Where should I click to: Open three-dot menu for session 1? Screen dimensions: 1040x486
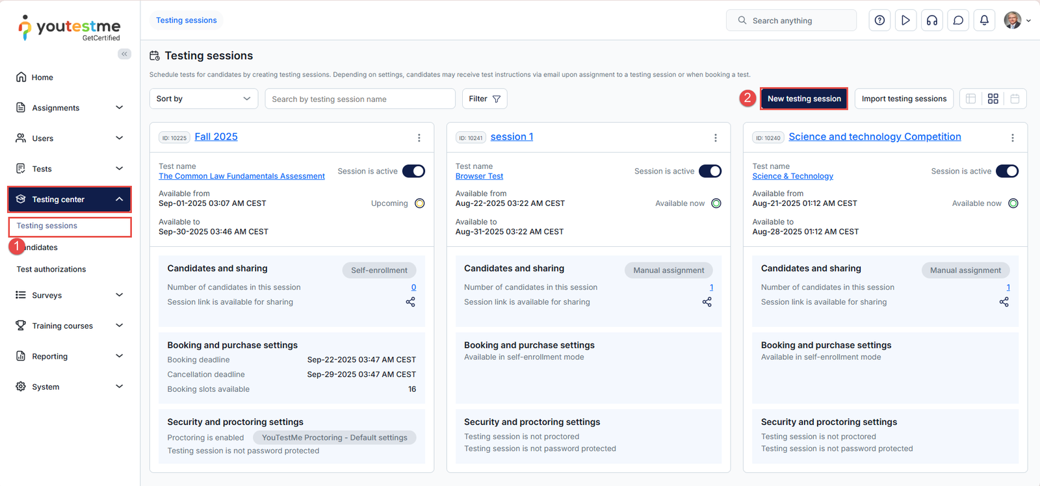(x=716, y=138)
